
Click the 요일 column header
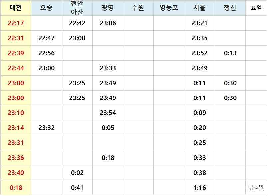[x=256, y=8]
